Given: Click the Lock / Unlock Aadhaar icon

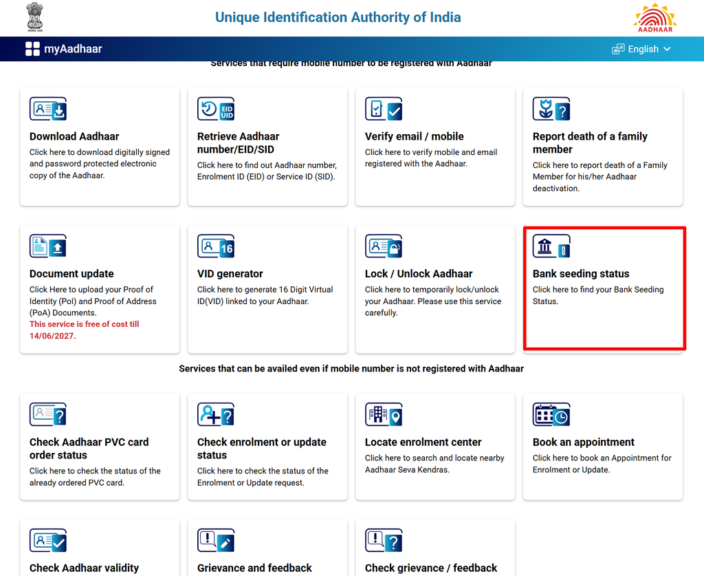Looking at the screenshot, I should point(384,246).
